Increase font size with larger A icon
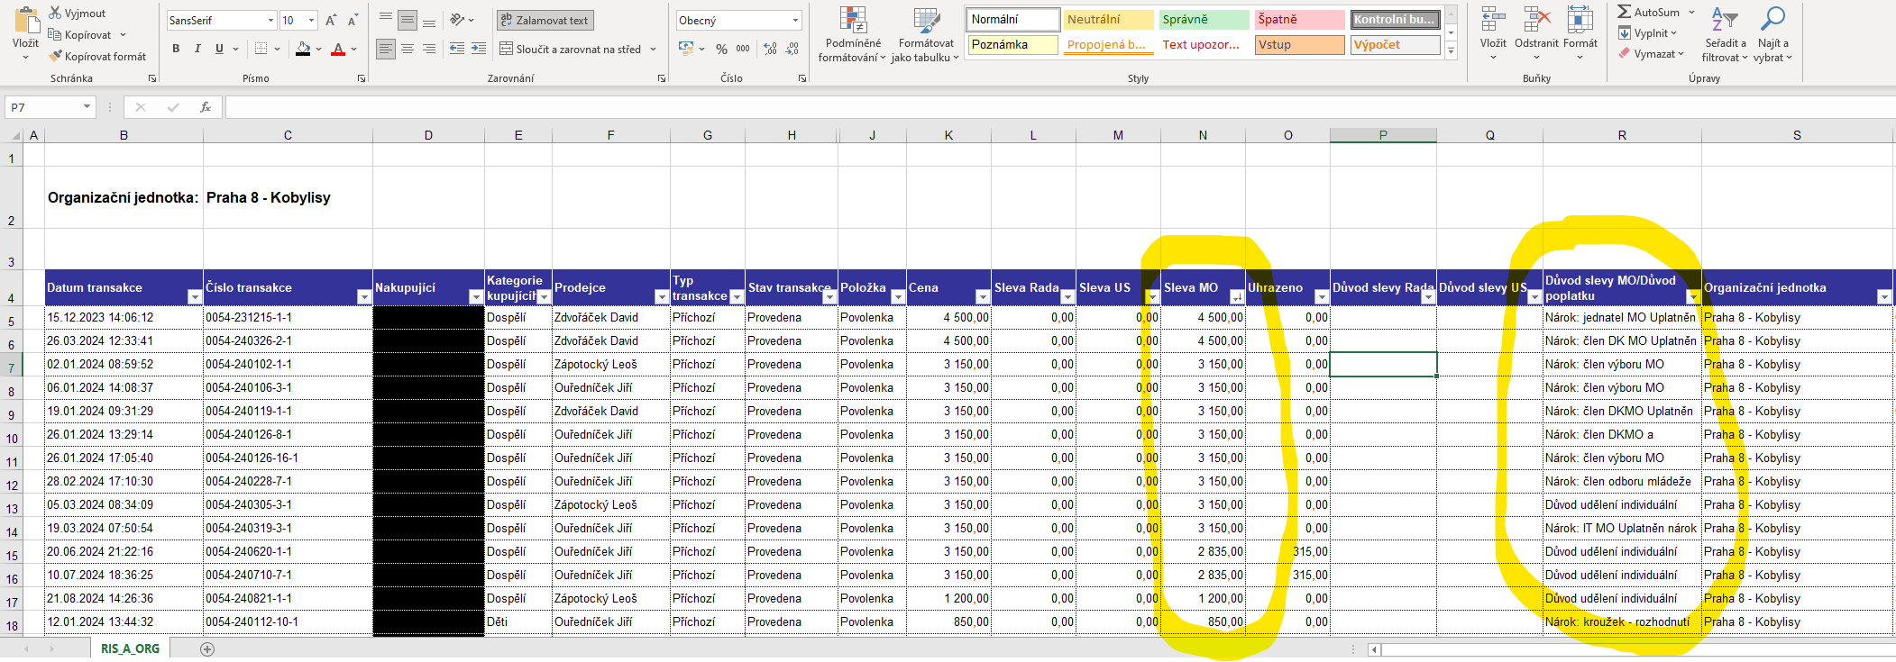This screenshot has height=662, width=1896. pos(331,20)
